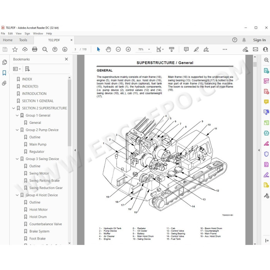Open the INDEX bookmark
The height and width of the screenshot is (270, 270).
pyautogui.click(x=27, y=79)
